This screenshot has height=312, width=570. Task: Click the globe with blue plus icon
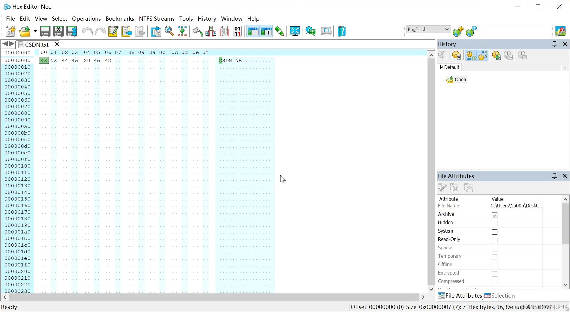tap(471, 31)
